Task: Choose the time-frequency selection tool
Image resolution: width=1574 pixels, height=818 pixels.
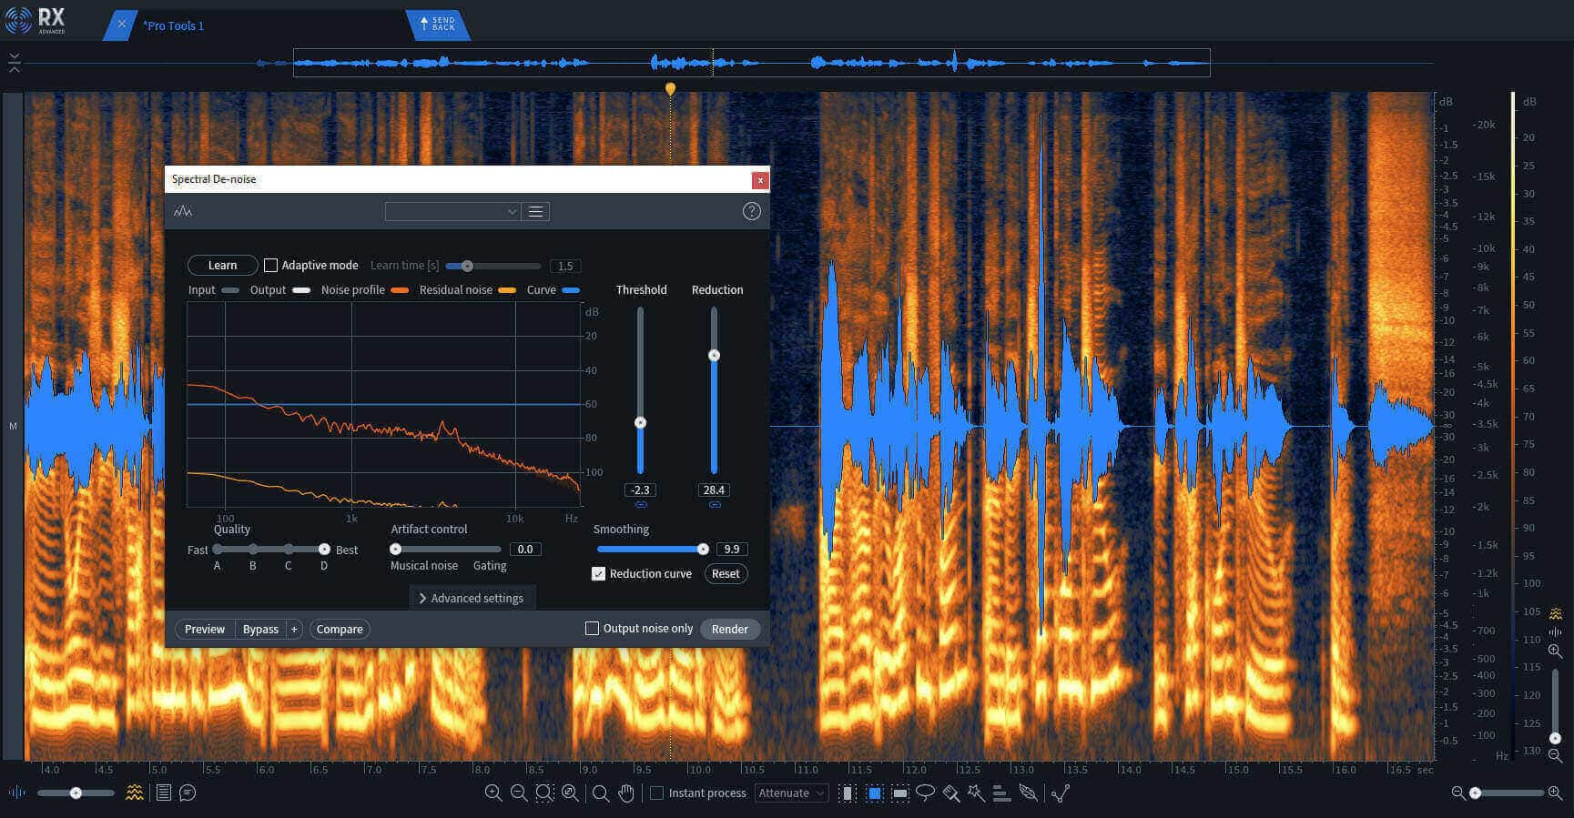Action: pos(874,793)
